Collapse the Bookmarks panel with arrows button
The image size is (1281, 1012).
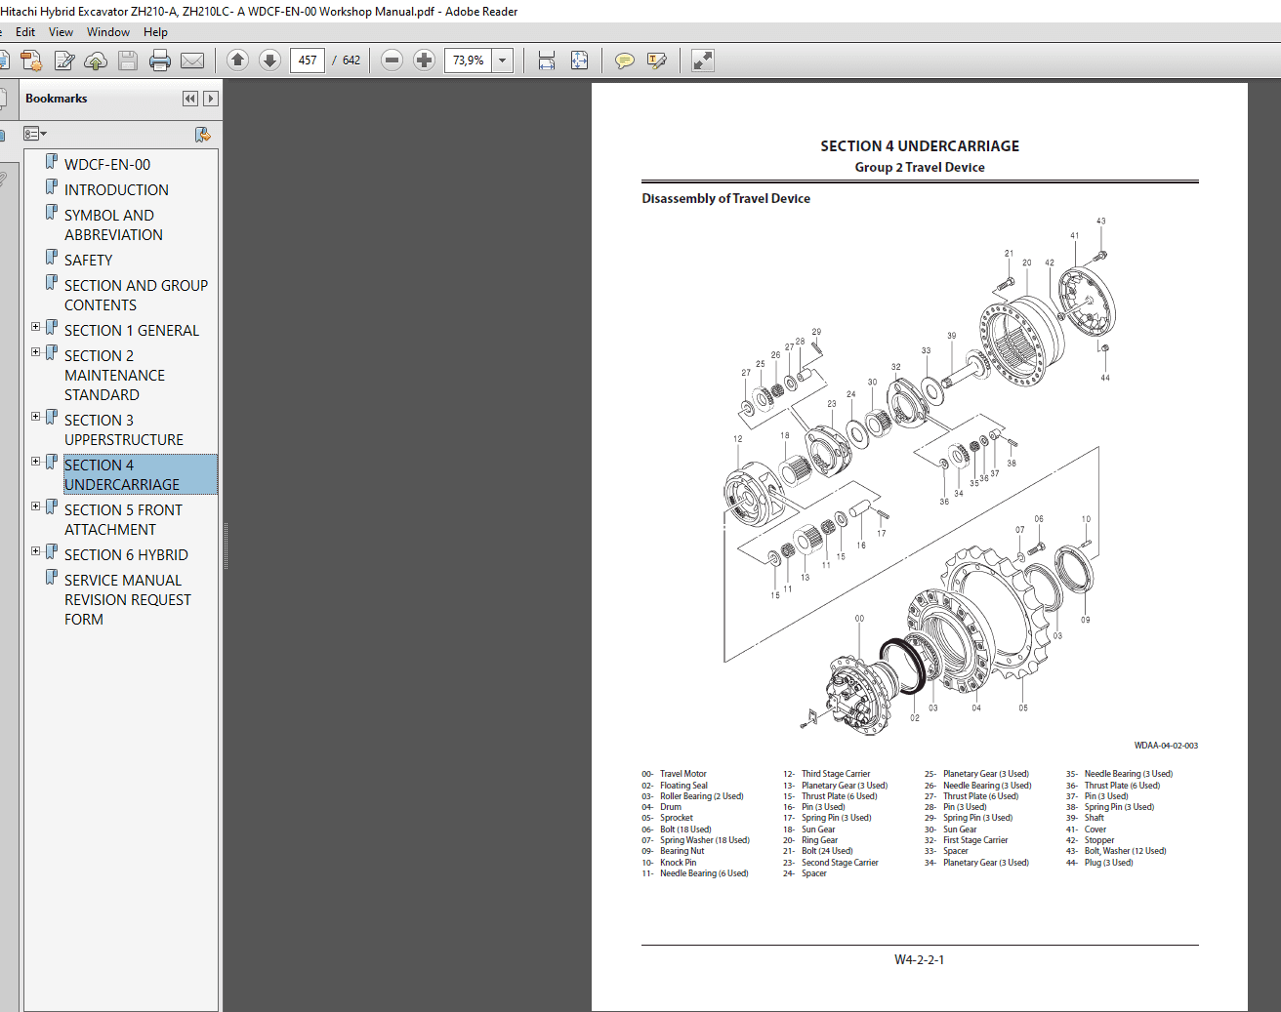pos(189,99)
